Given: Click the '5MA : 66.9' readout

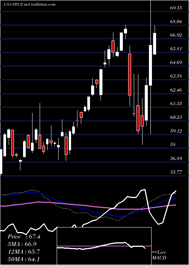Looking at the screenshot, I should click(x=22, y=244).
